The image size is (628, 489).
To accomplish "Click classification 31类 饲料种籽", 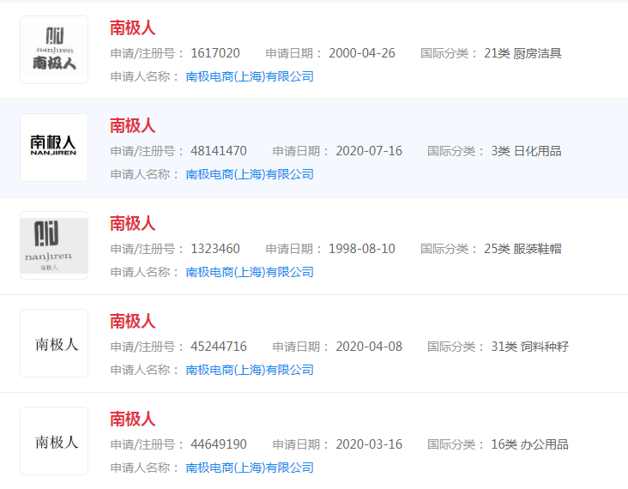I will [530, 347].
